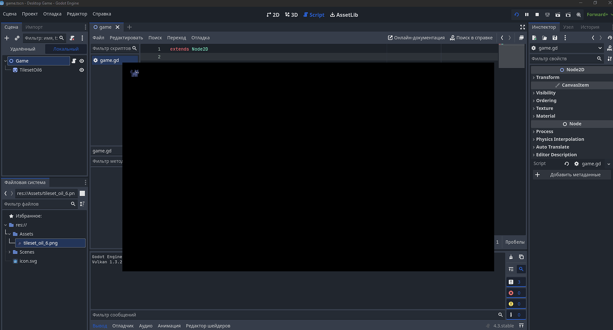Open the Forward+ renderer dropdown
This screenshot has width=613, height=330.
point(599,14)
